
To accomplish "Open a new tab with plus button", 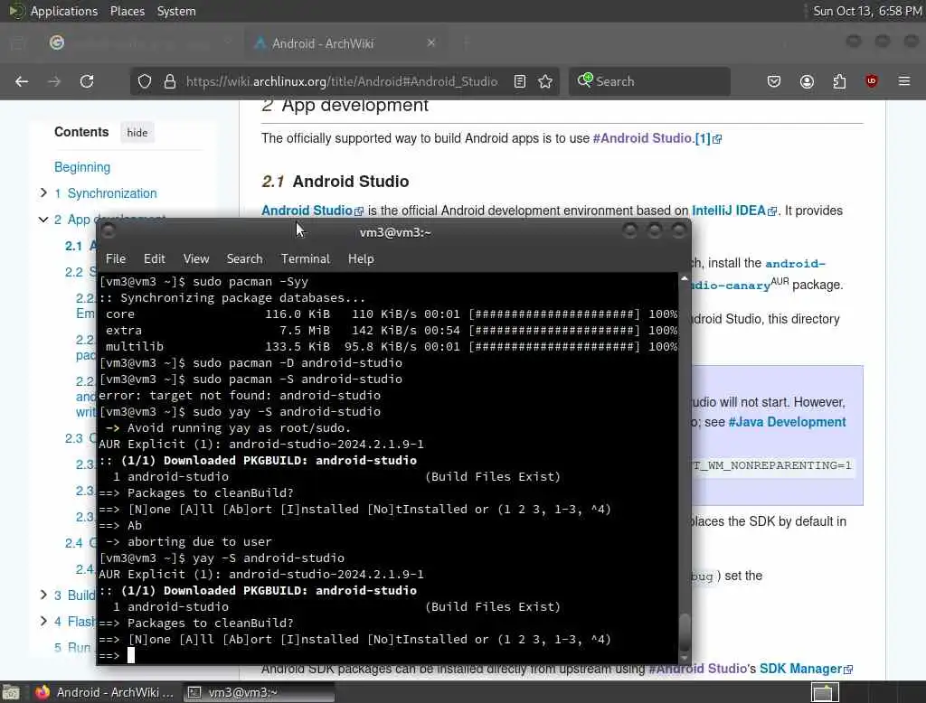I will pyautogui.click(x=467, y=43).
